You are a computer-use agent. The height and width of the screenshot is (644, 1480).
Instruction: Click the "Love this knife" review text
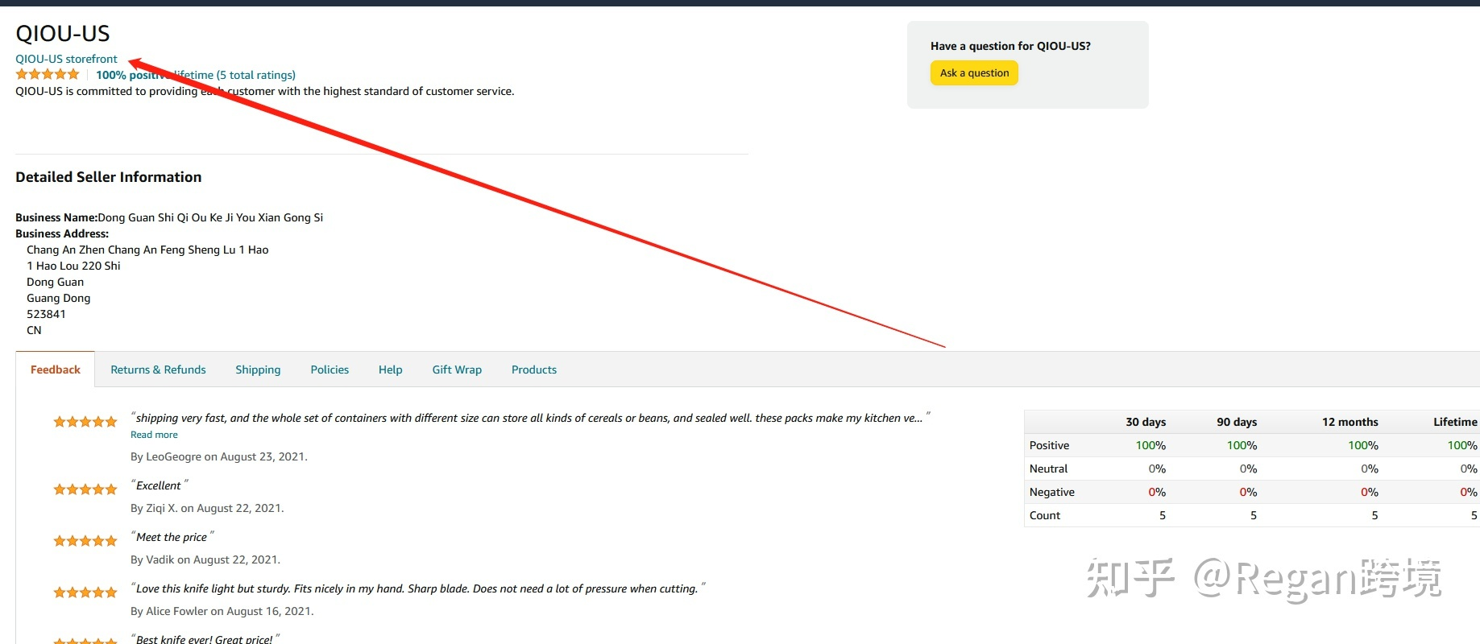tap(417, 588)
